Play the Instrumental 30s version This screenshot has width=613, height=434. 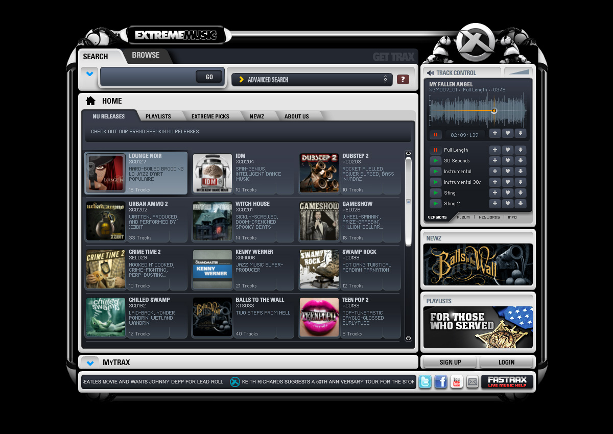coord(436,182)
